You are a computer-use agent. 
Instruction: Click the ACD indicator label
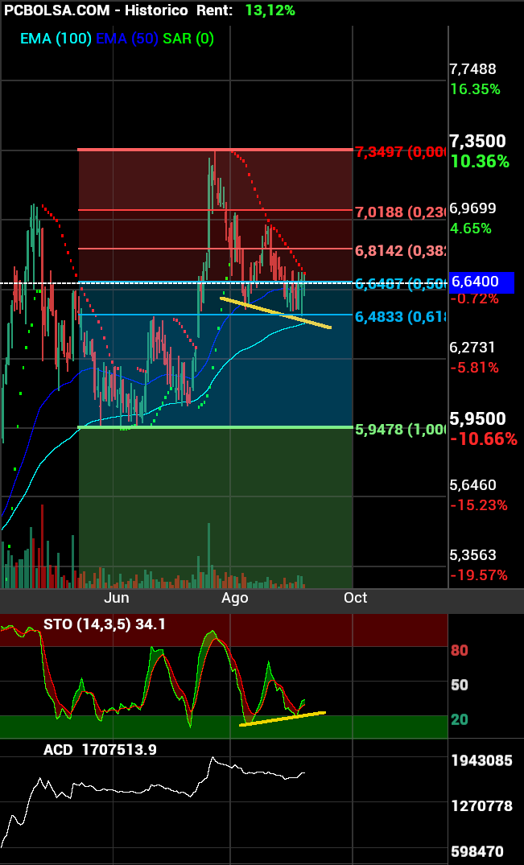[x=100, y=749]
